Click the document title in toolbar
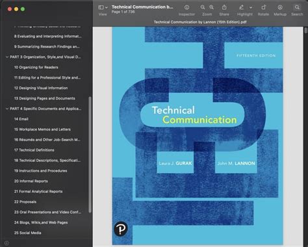This screenshot has height=247, width=308. [142, 7]
